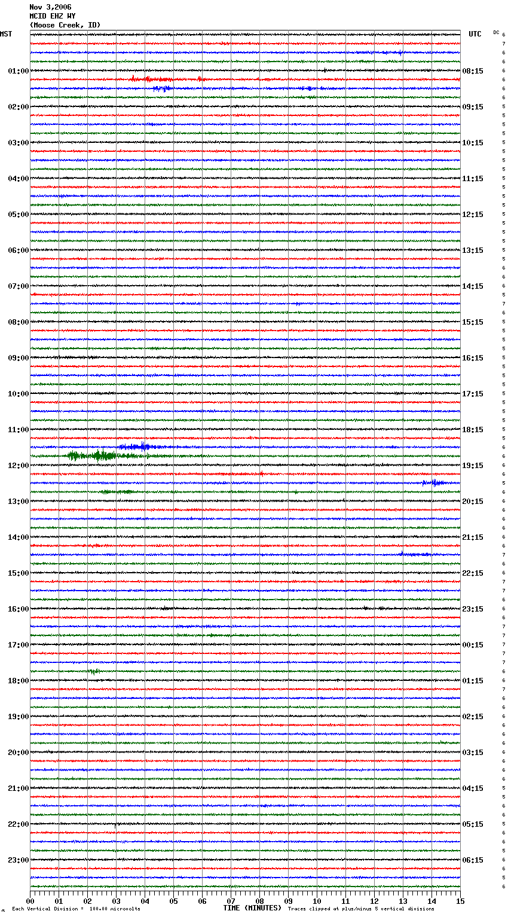Select the '02:00' MST hour label
The image size is (508, 917).
click(19, 107)
